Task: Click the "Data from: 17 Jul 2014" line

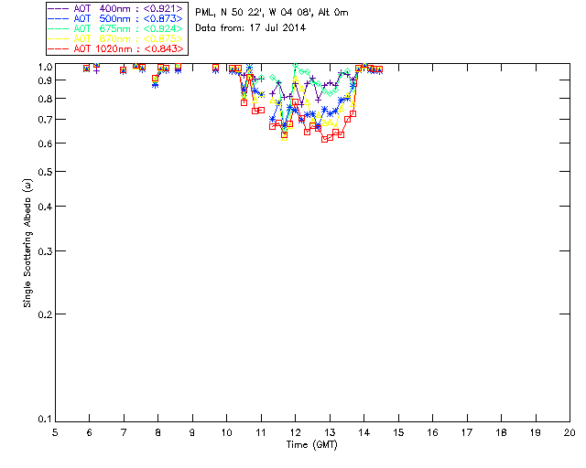Action: click(x=250, y=27)
